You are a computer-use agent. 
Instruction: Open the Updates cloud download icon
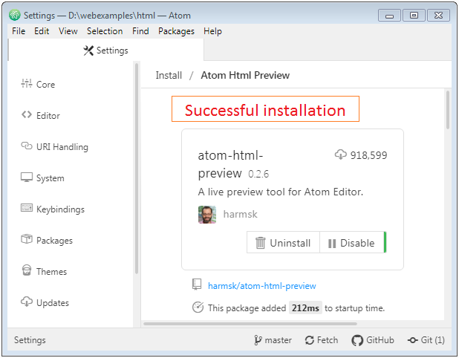pyautogui.click(x=26, y=302)
